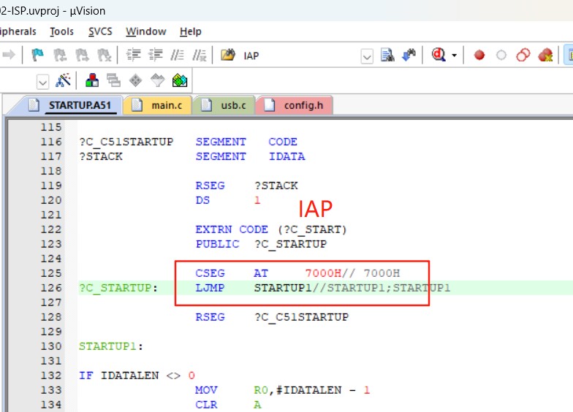Screen dimensions: 573x412
Task: Comment out selection icon
Action: click(x=177, y=56)
